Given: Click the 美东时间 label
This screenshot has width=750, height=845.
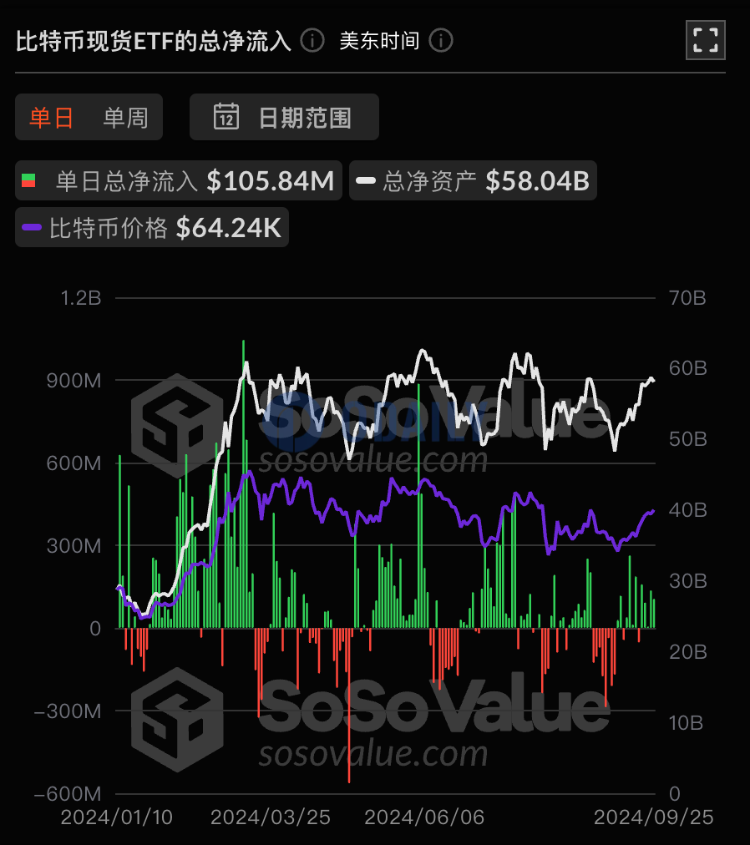Looking at the screenshot, I should (379, 40).
